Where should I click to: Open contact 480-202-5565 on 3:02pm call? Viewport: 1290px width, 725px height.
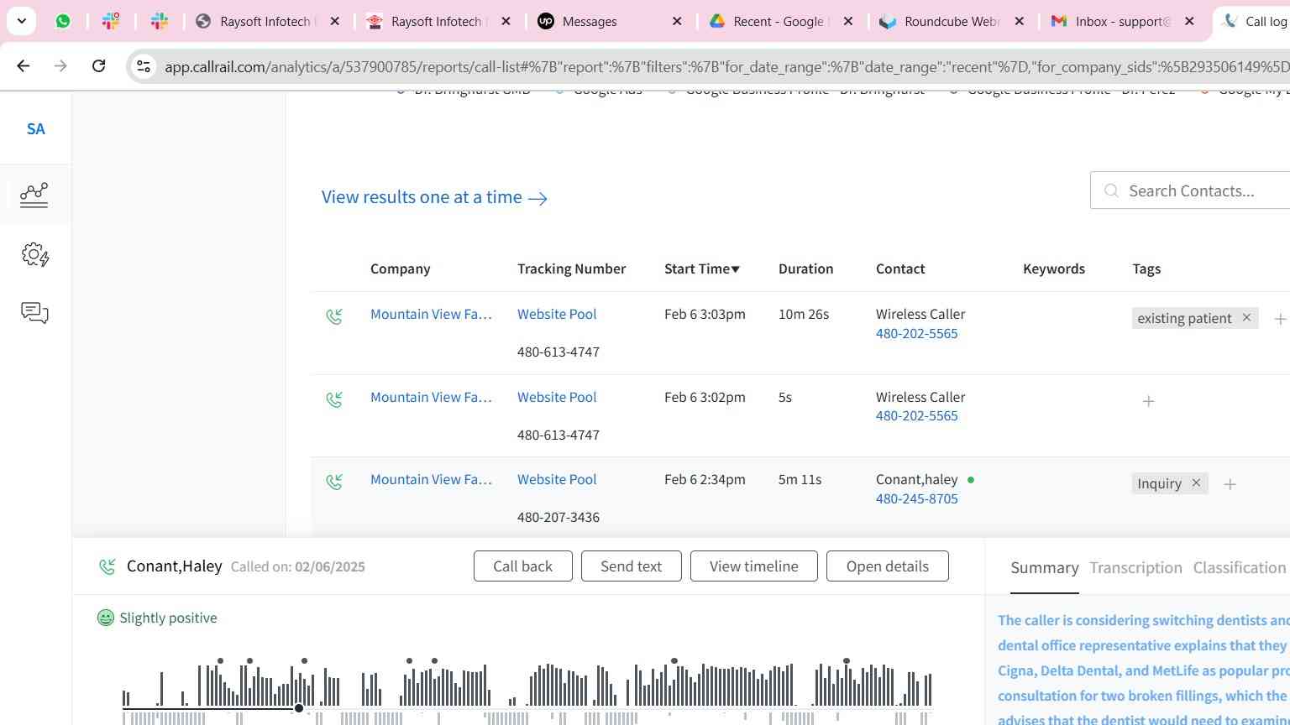tap(916, 415)
